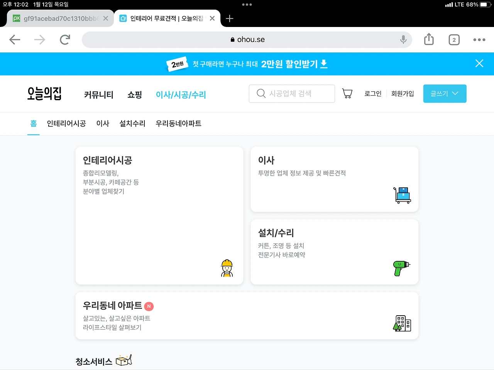Open the 쇼핑 menu
494x370 pixels.
click(135, 95)
